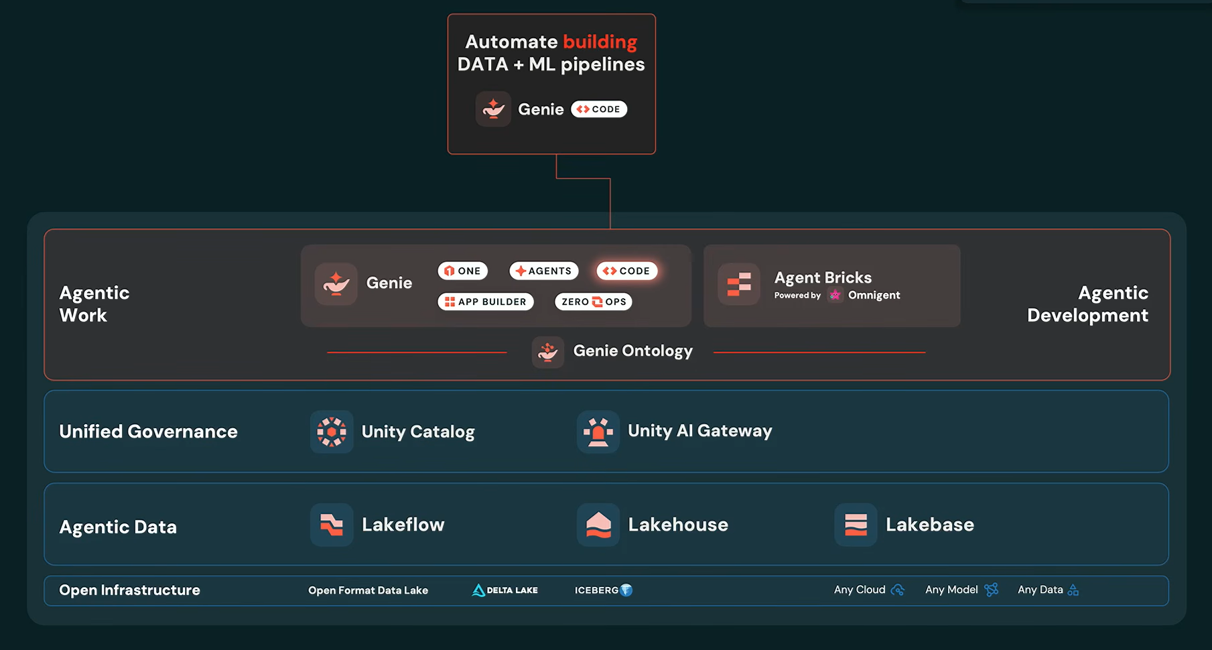Click the 'Lakebase' label
1212x650 pixels.
pos(930,525)
